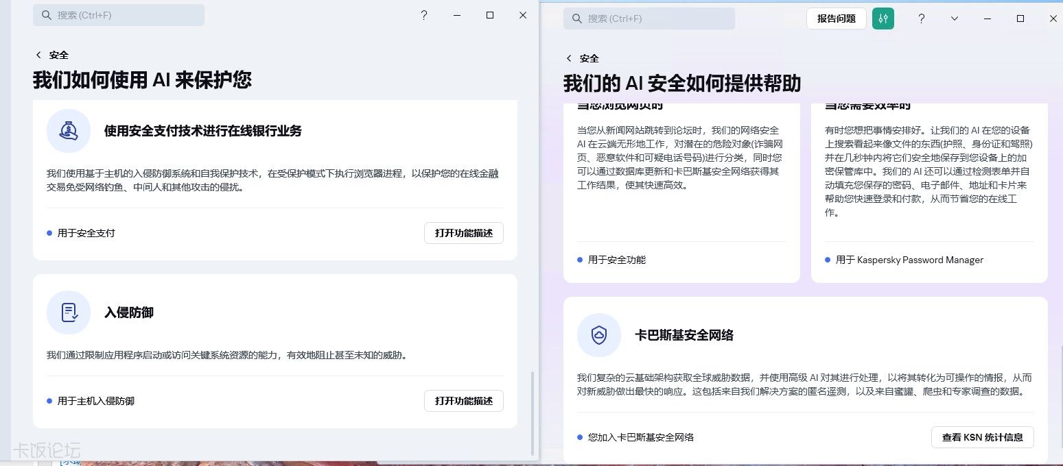The height and width of the screenshot is (466, 1063).
Task: Focus the search field in right window
Action: point(649,19)
